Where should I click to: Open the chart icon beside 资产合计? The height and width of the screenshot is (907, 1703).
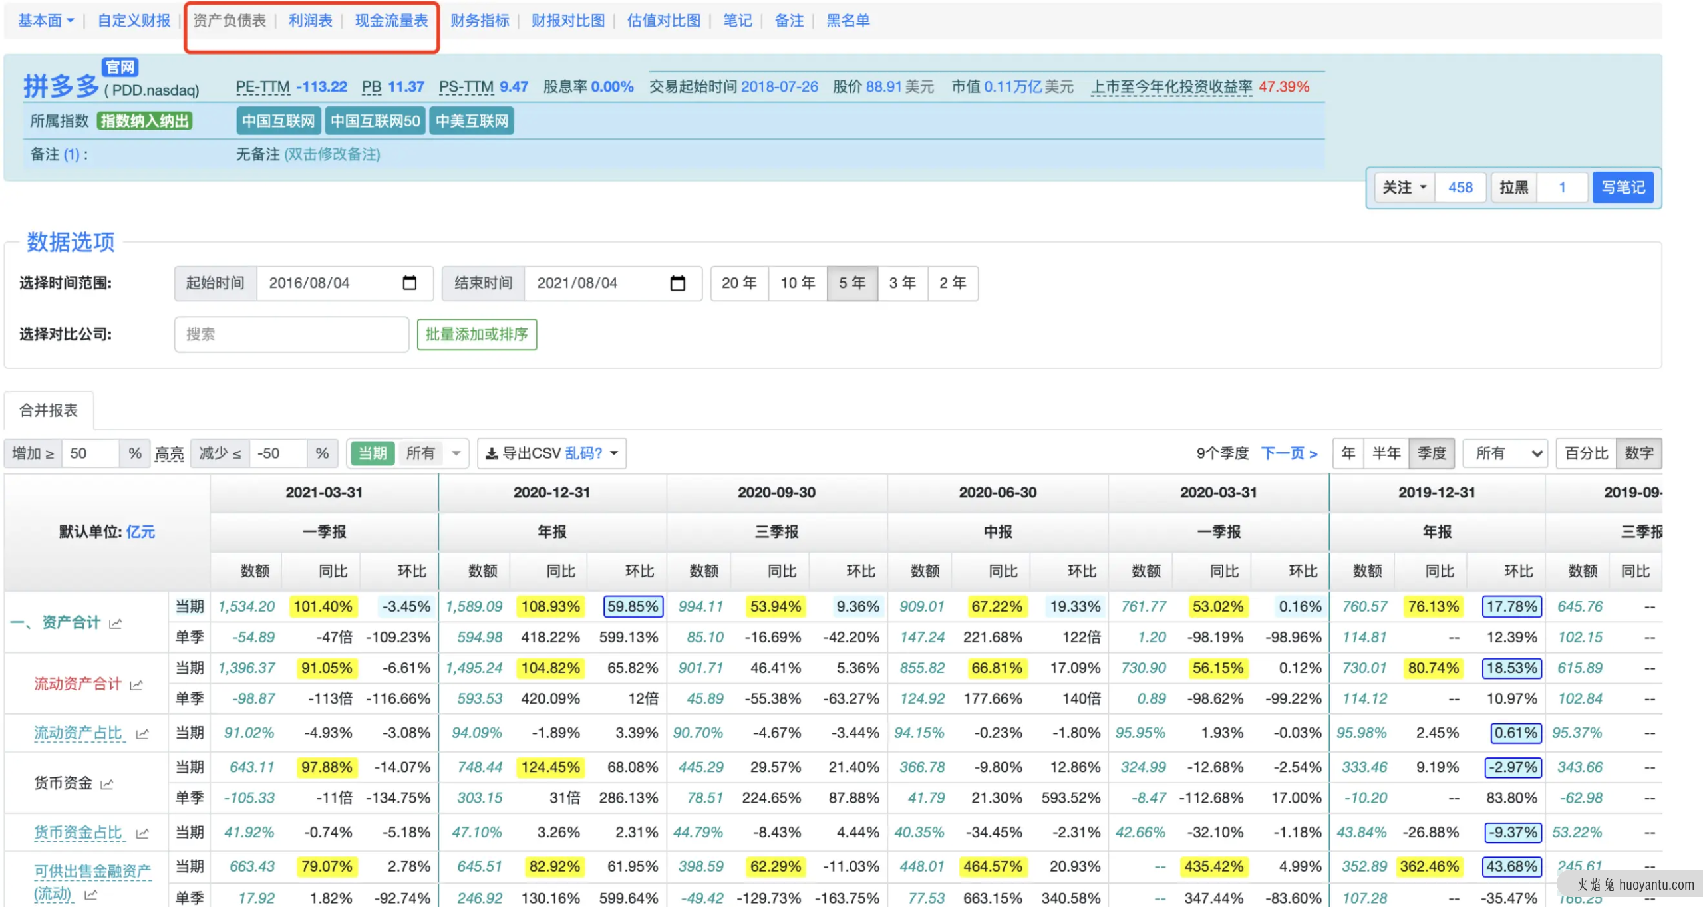click(x=116, y=624)
